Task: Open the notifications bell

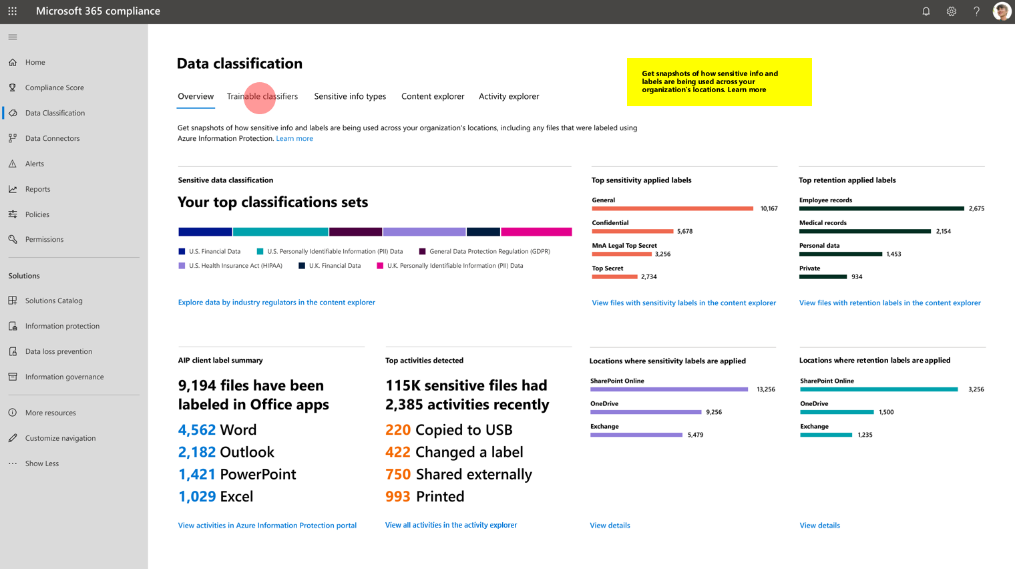Action: coord(926,11)
